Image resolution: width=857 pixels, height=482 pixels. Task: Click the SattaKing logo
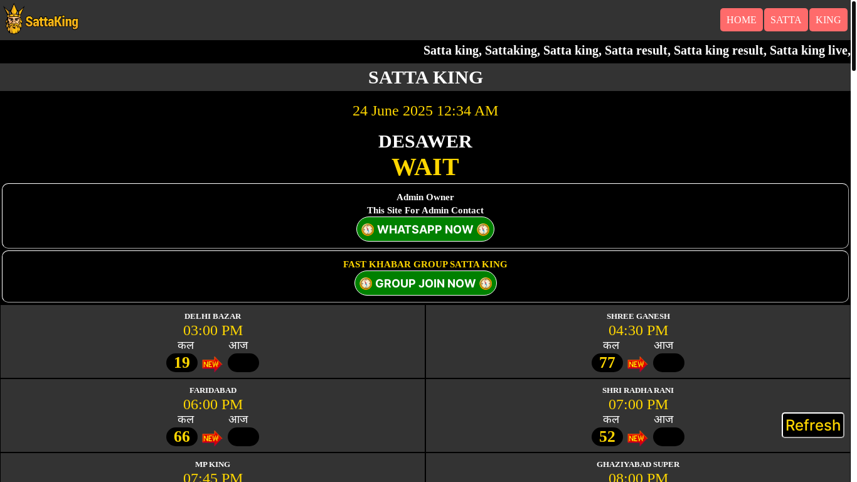coord(41,19)
